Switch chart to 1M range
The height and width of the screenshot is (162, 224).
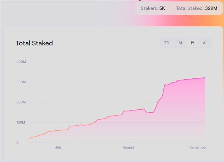click(x=179, y=43)
